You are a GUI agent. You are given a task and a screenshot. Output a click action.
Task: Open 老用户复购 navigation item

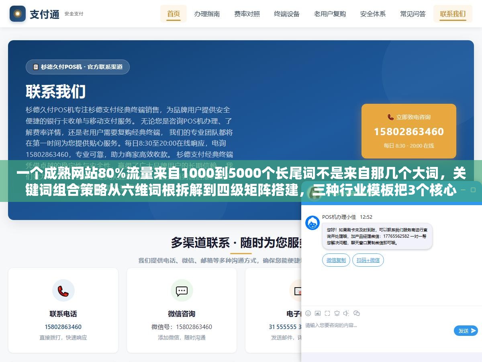pos(330,14)
